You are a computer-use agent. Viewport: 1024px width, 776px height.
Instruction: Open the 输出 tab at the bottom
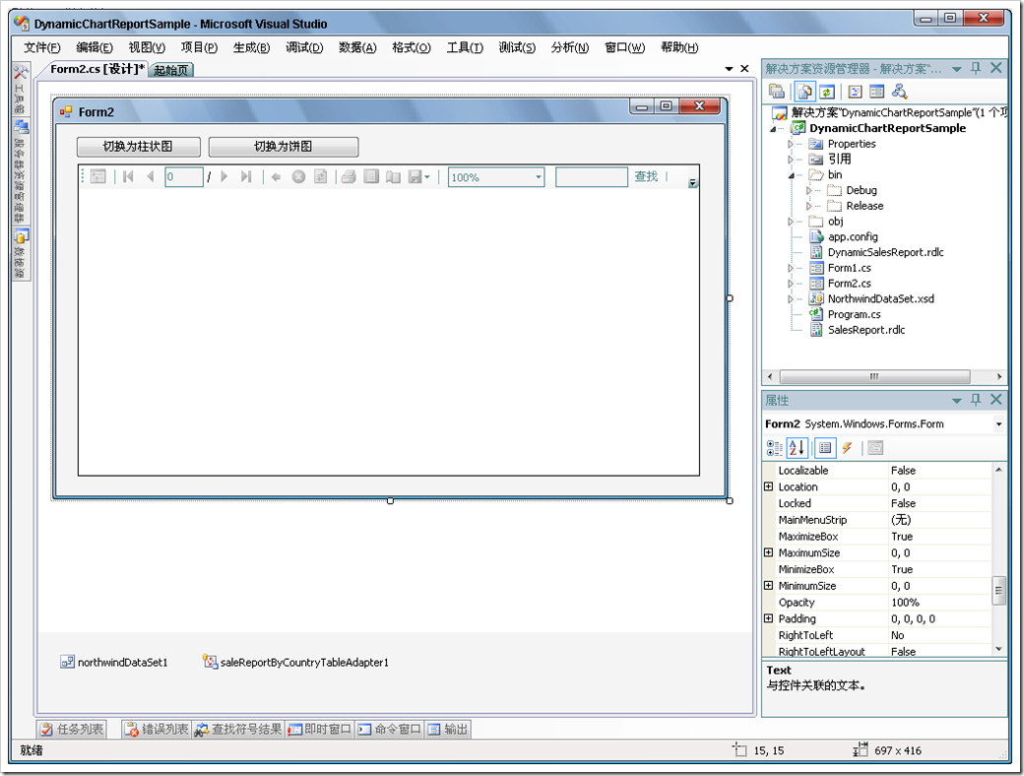click(448, 729)
